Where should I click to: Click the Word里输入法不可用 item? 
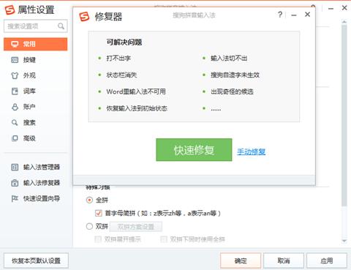[x=136, y=91]
